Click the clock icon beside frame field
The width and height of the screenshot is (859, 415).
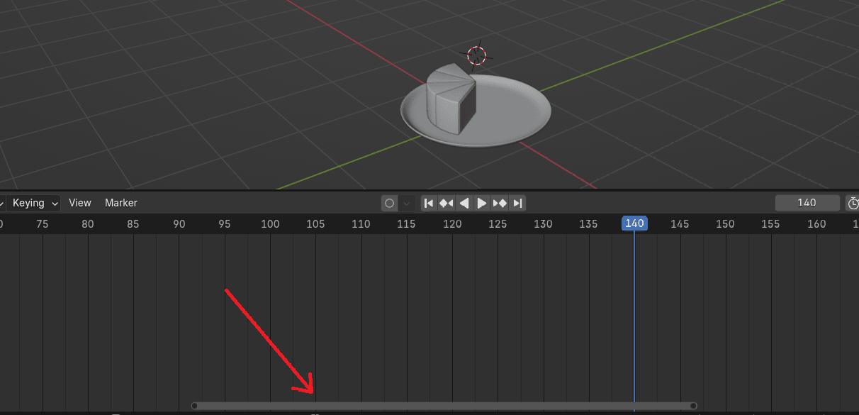click(x=853, y=204)
